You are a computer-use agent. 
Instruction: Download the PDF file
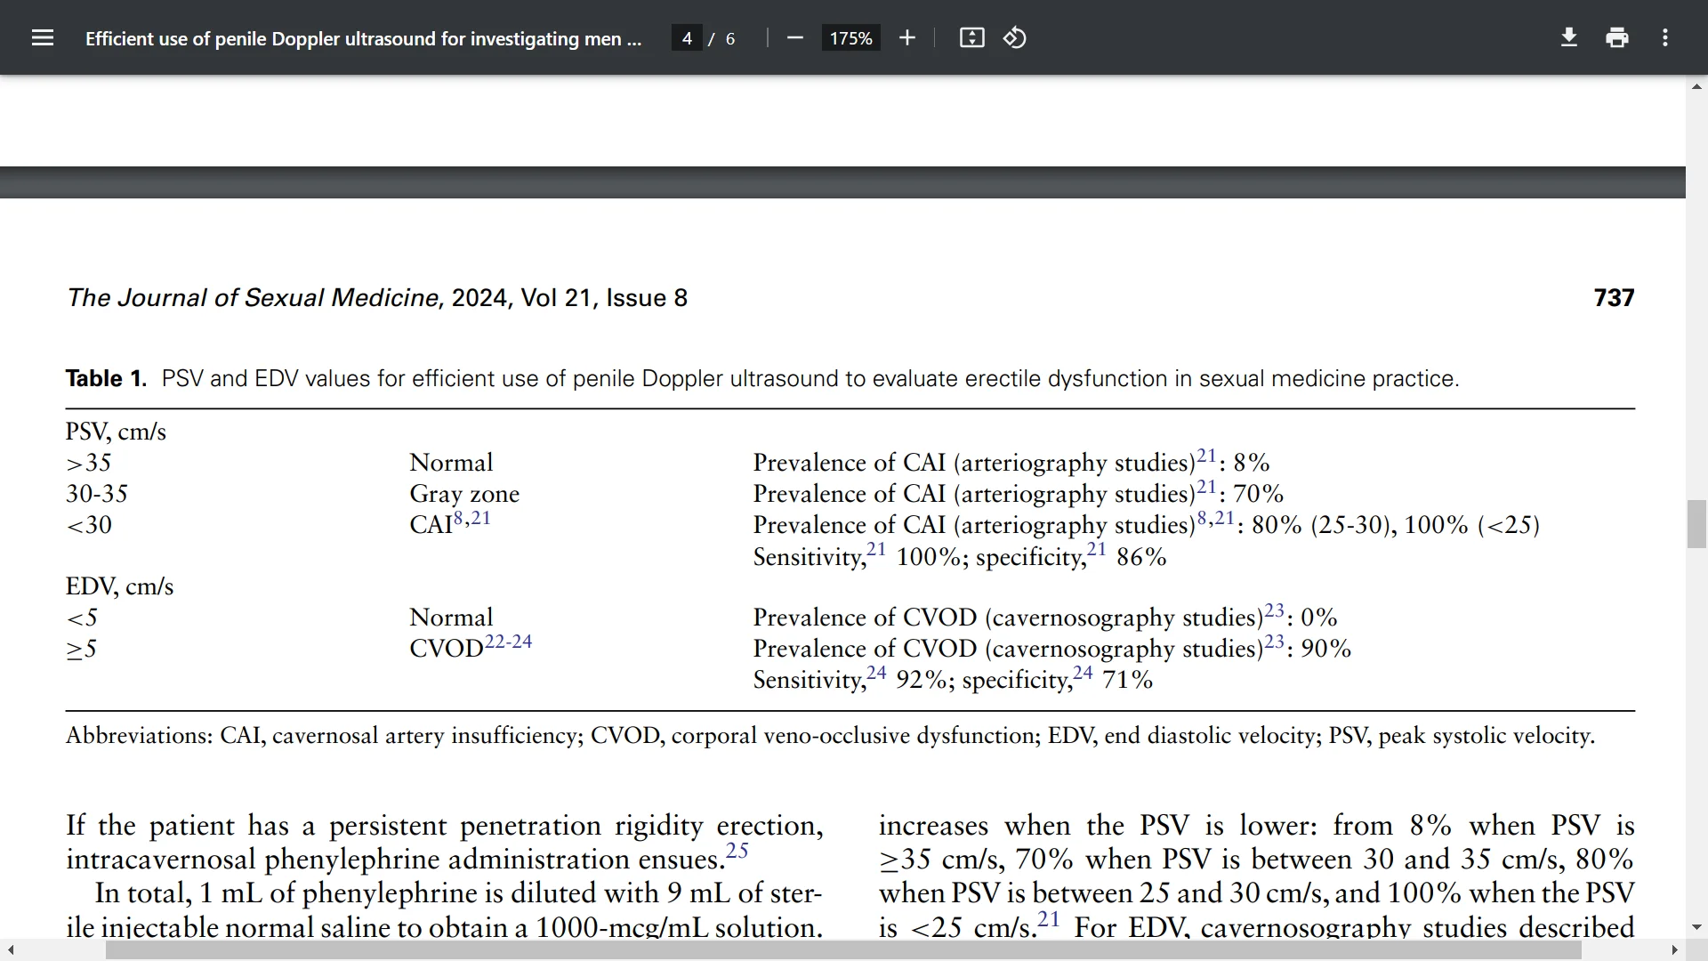pos(1569,37)
